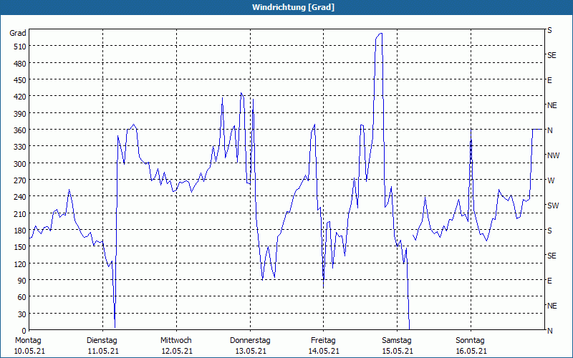Click the date 12.05.21

pyautogui.click(x=177, y=352)
